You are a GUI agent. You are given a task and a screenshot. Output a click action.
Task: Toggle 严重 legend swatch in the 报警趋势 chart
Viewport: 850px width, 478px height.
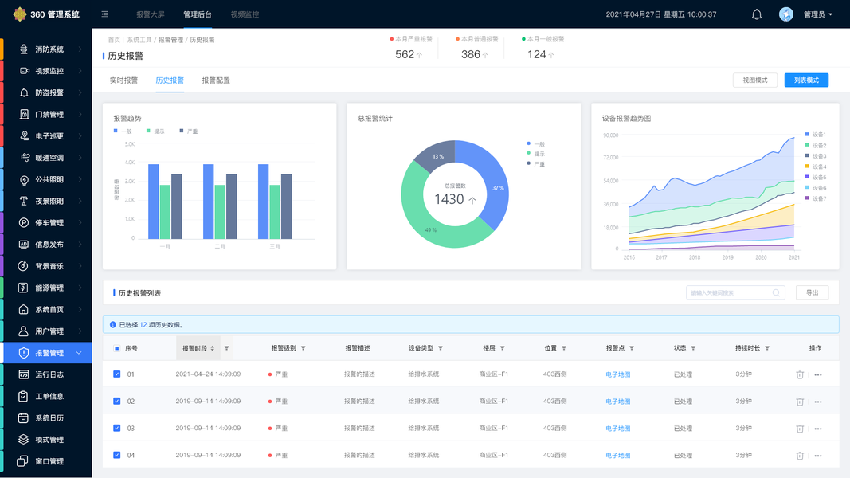pos(181,131)
